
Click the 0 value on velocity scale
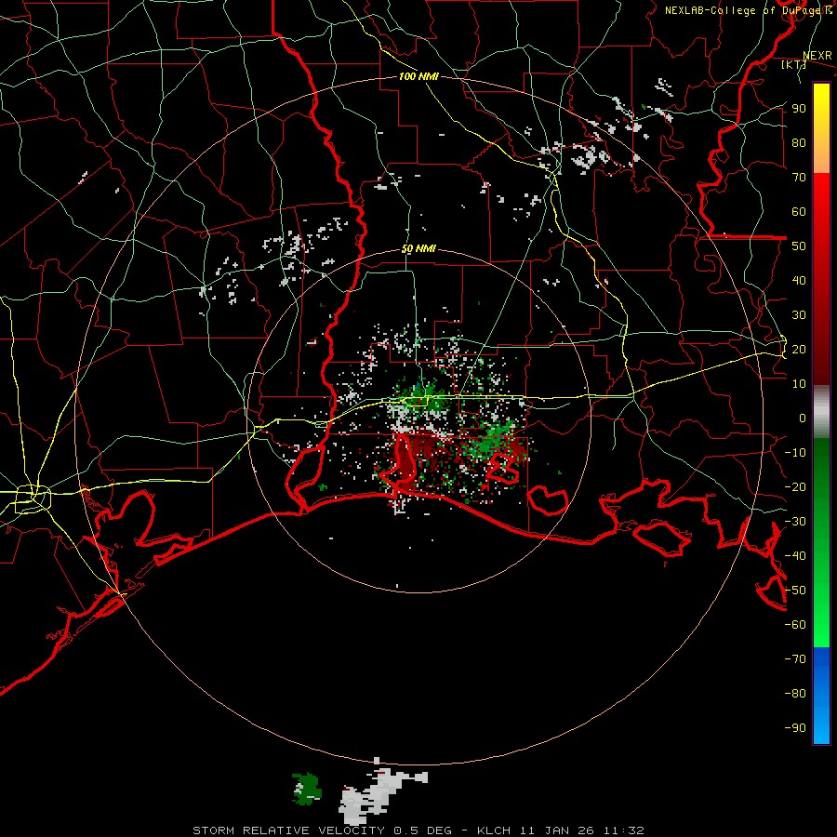click(x=803, y=418)
